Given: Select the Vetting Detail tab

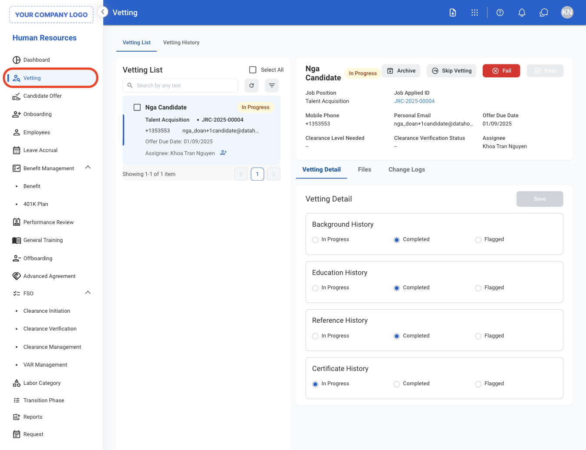Looking at the screenshot, I should (x=322, y=169).
